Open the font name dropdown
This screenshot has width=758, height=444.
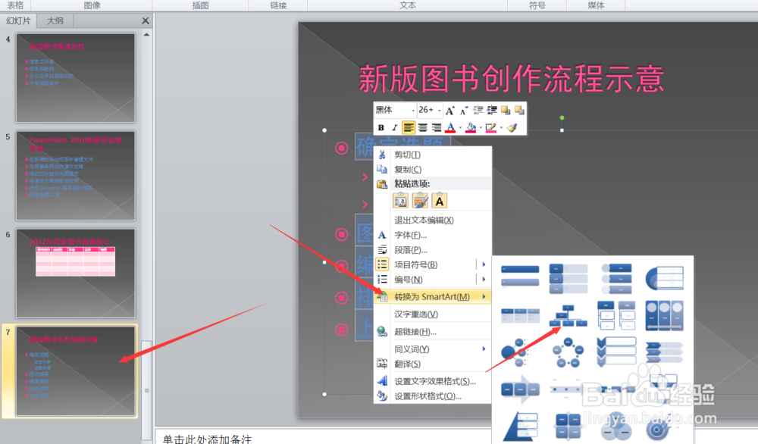413,110
